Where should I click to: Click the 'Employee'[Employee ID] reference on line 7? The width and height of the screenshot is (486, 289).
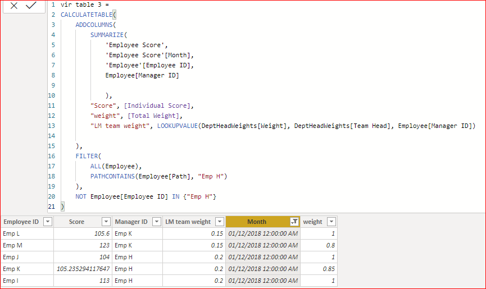point(148,65)
